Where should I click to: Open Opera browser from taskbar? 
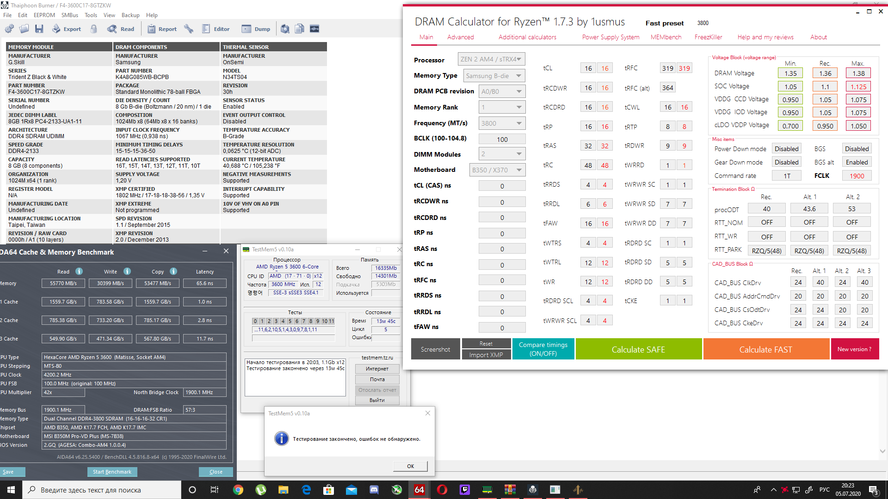442,490
